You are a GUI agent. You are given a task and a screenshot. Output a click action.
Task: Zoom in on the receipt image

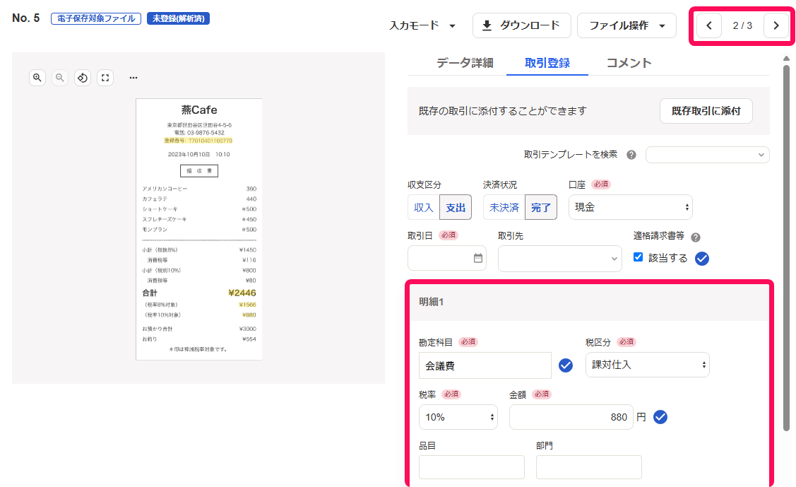pos(37,78)
